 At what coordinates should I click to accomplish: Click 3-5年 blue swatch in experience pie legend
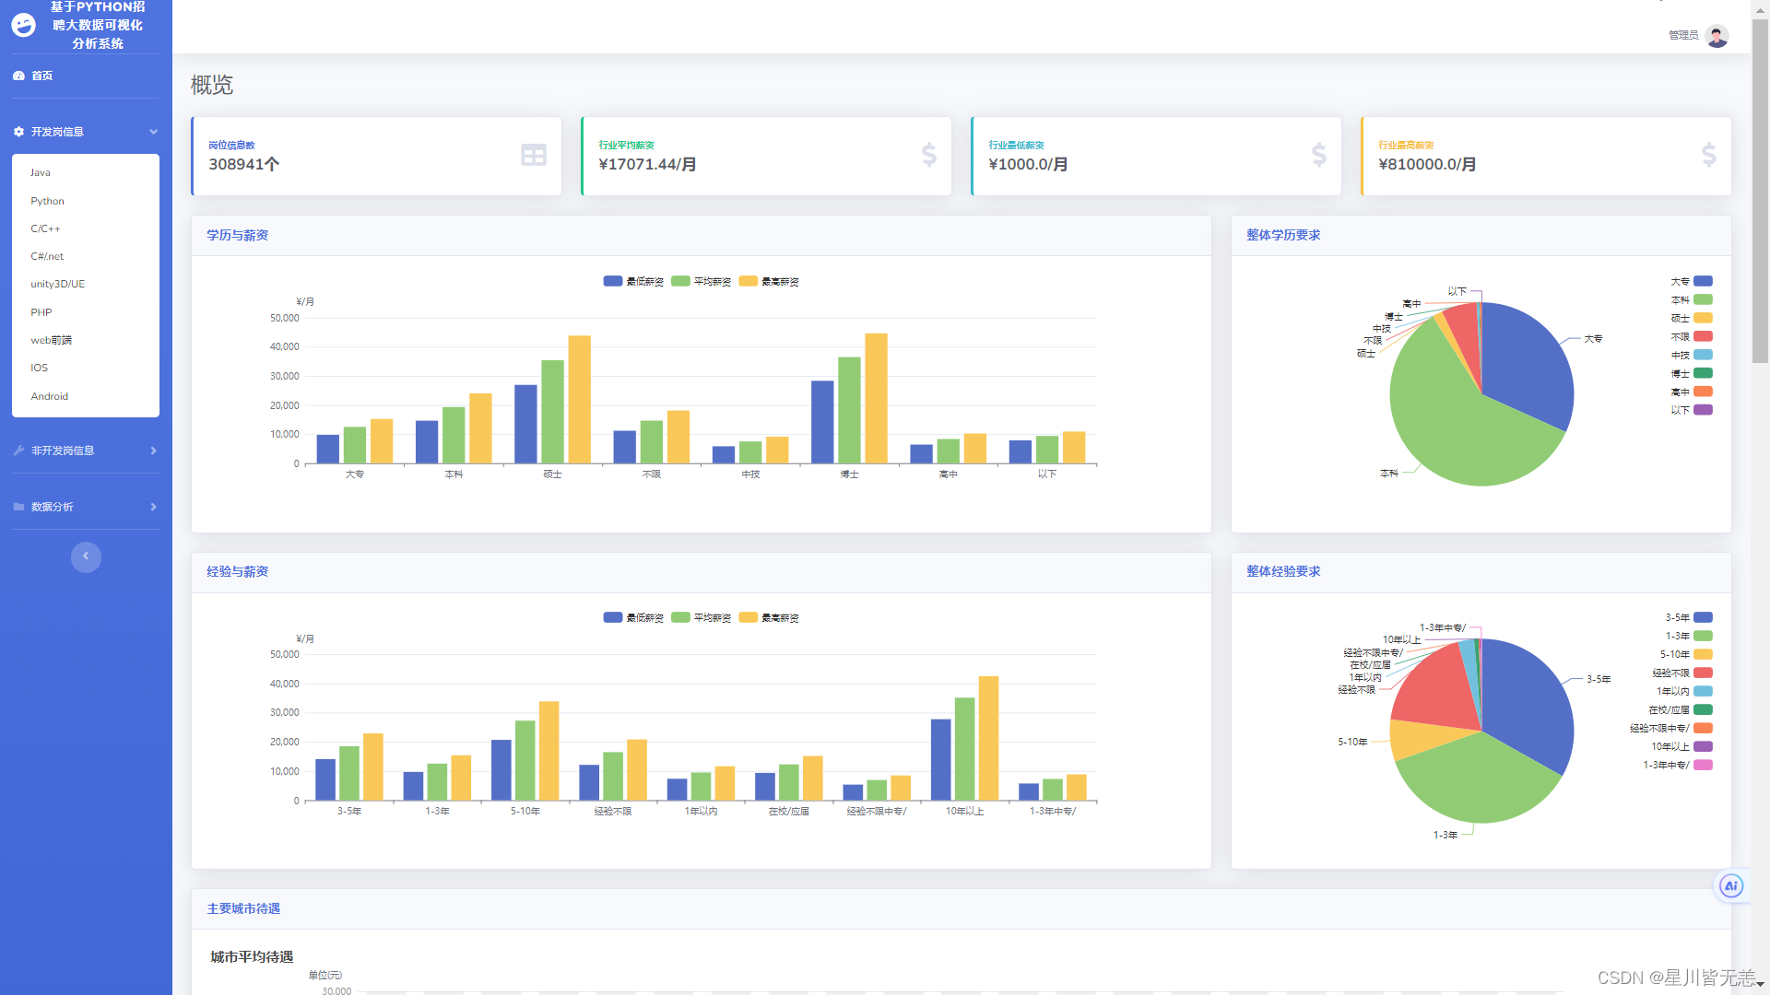pyautogui.click(x=1703, y=617)
